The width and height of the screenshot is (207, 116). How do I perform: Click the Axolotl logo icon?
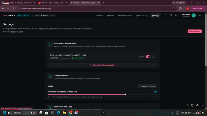click(5, 16)
